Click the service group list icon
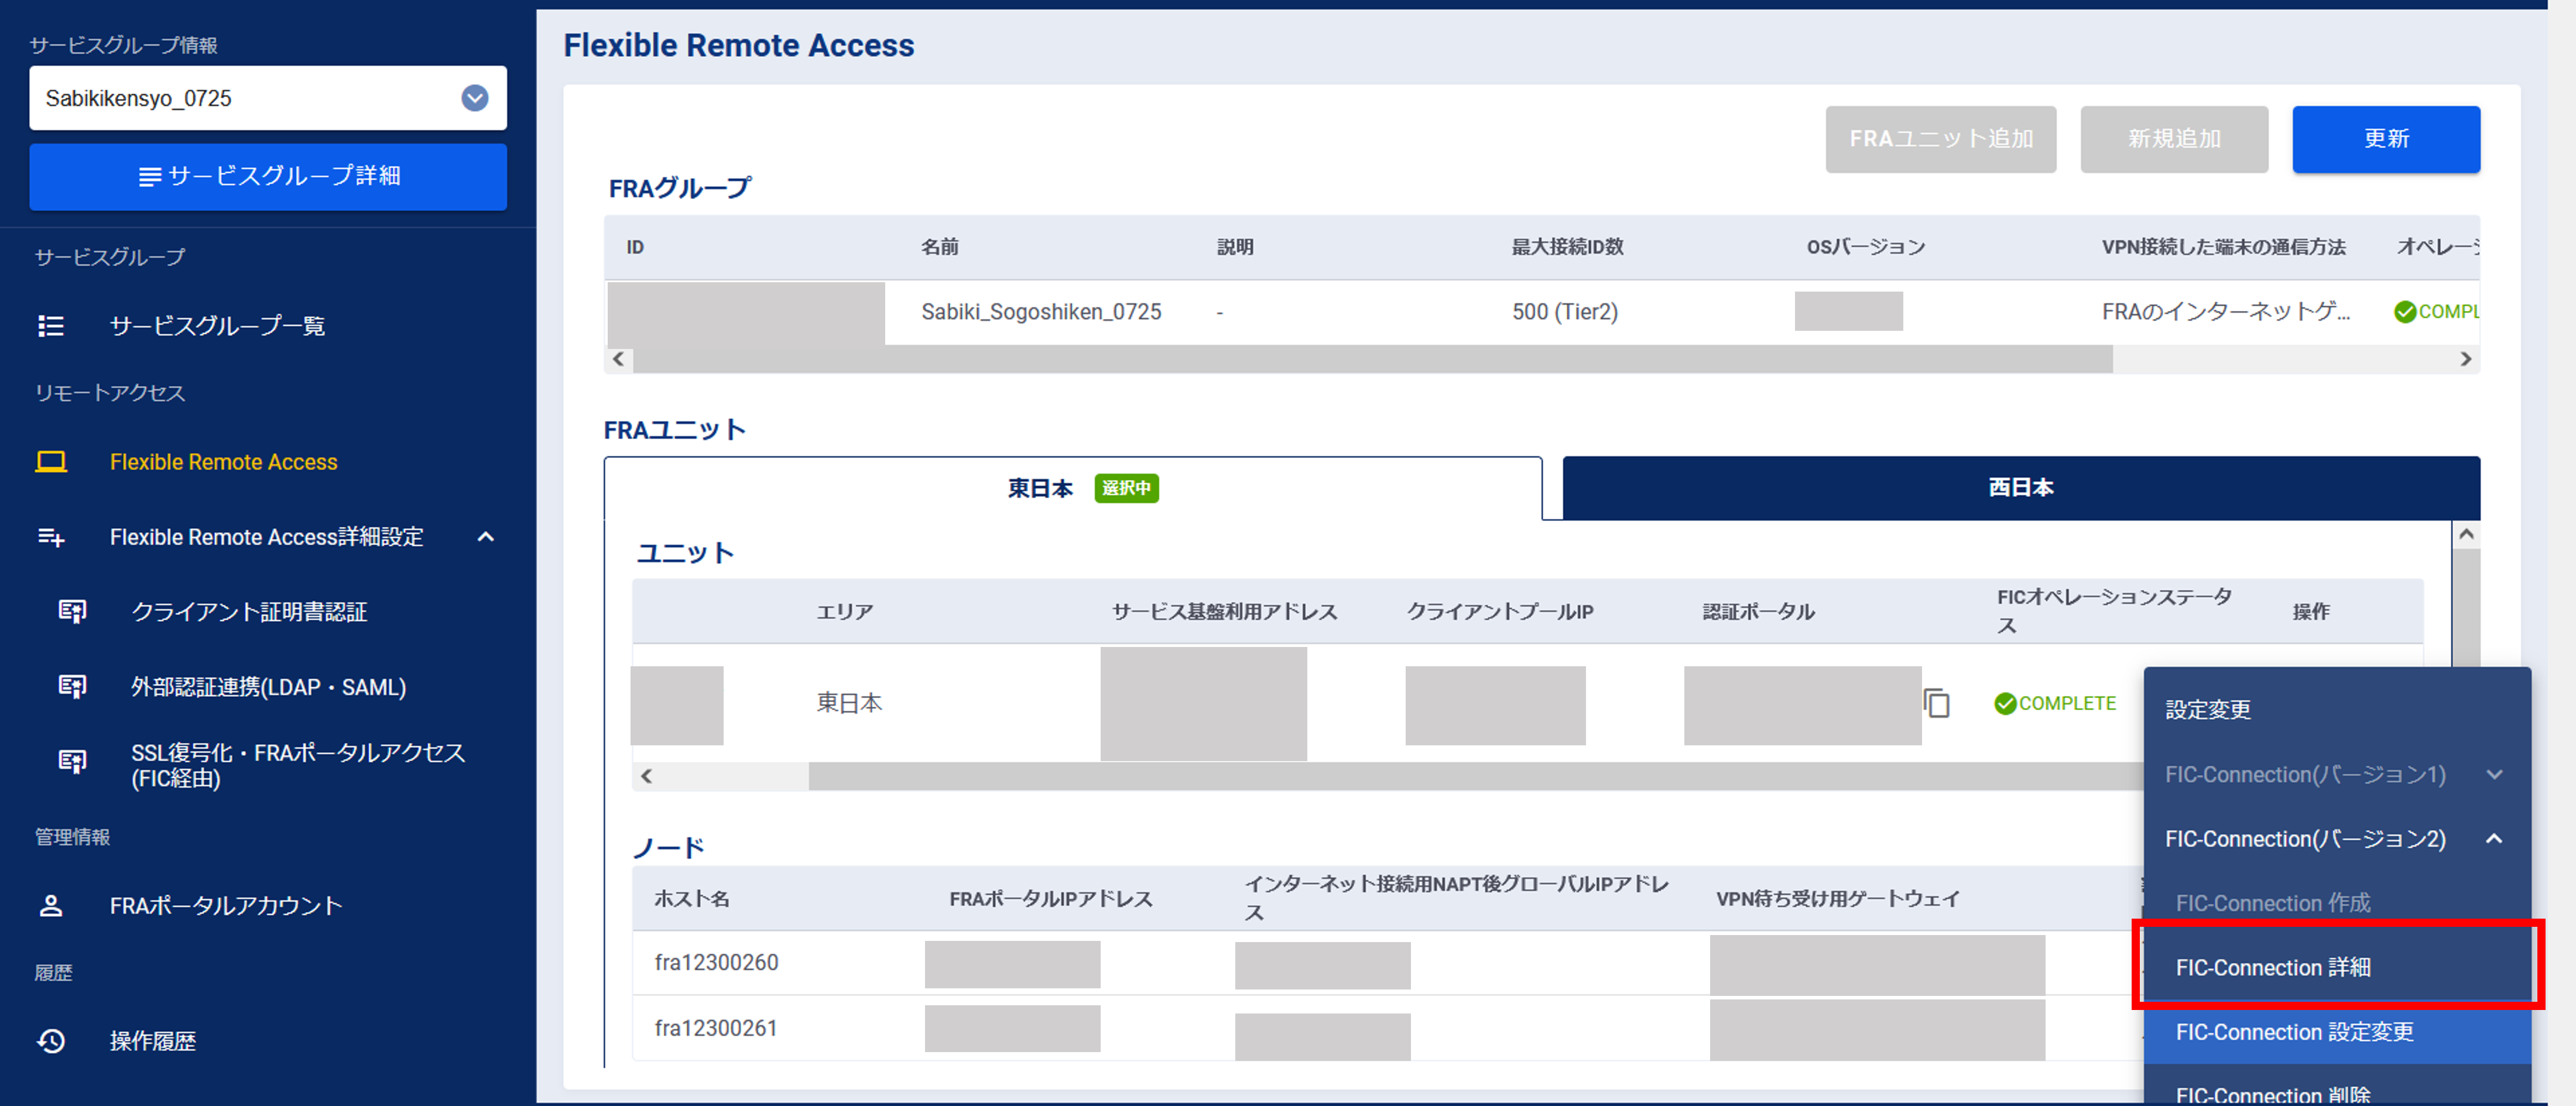2576x1106 pixels. 50,326
